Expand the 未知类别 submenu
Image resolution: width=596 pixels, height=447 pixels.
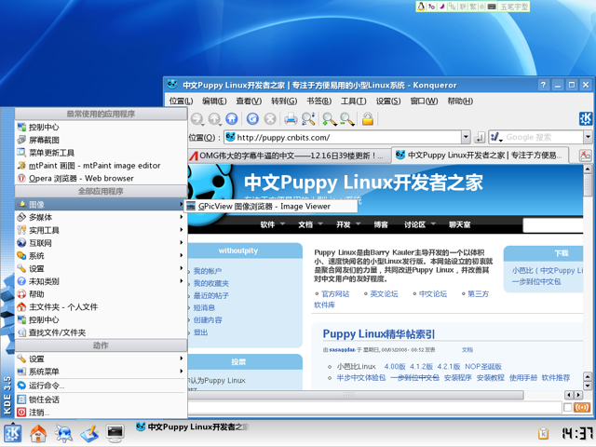click(101, 281)
